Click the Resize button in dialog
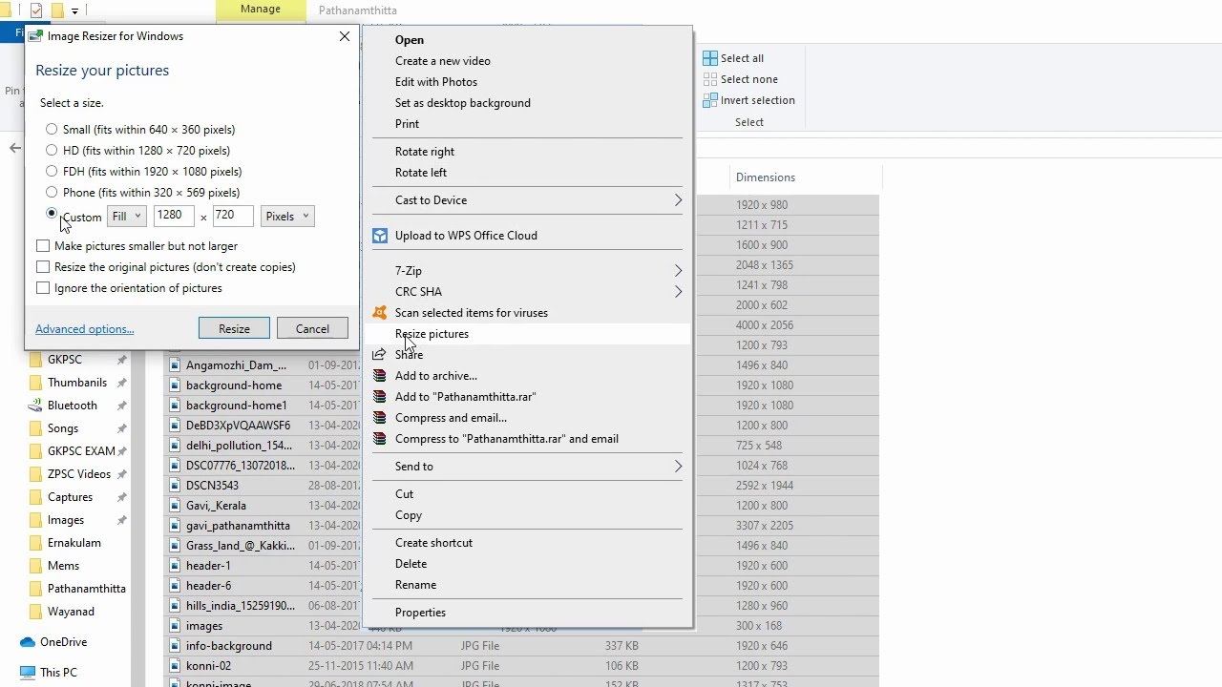 click(234, 328)
